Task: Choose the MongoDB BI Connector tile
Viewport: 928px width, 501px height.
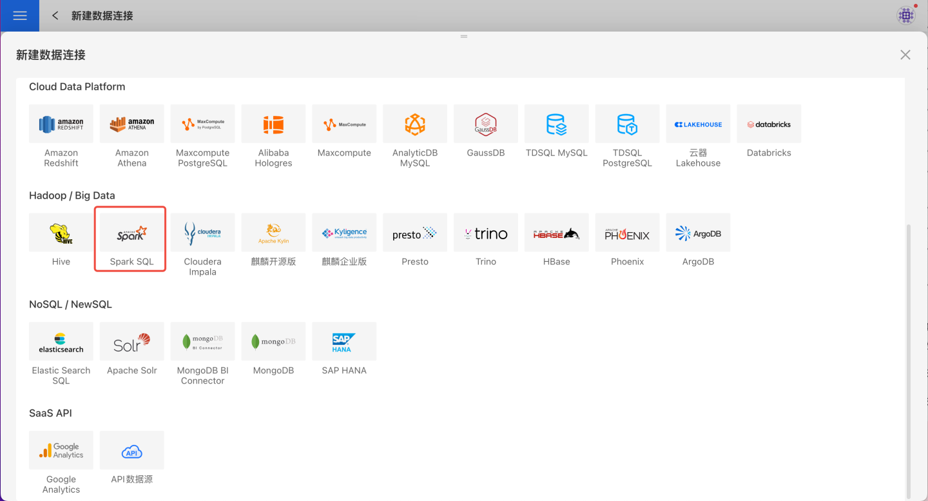Action: point(202,342)
